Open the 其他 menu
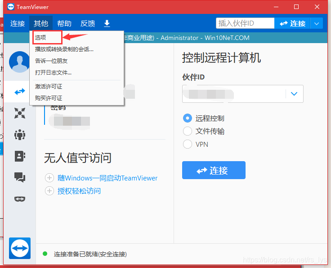This screenshot has height=268, width=331. click(41, 23)
